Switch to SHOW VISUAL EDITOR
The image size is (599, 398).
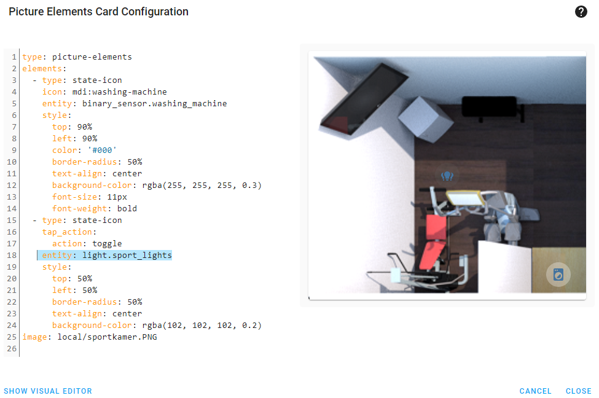[x=48, y=391]
